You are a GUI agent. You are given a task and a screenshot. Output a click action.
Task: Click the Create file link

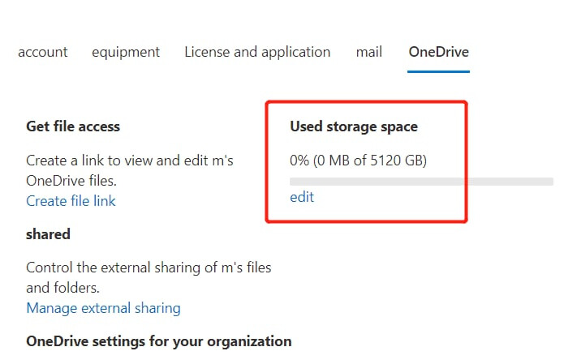coord(71,201)
